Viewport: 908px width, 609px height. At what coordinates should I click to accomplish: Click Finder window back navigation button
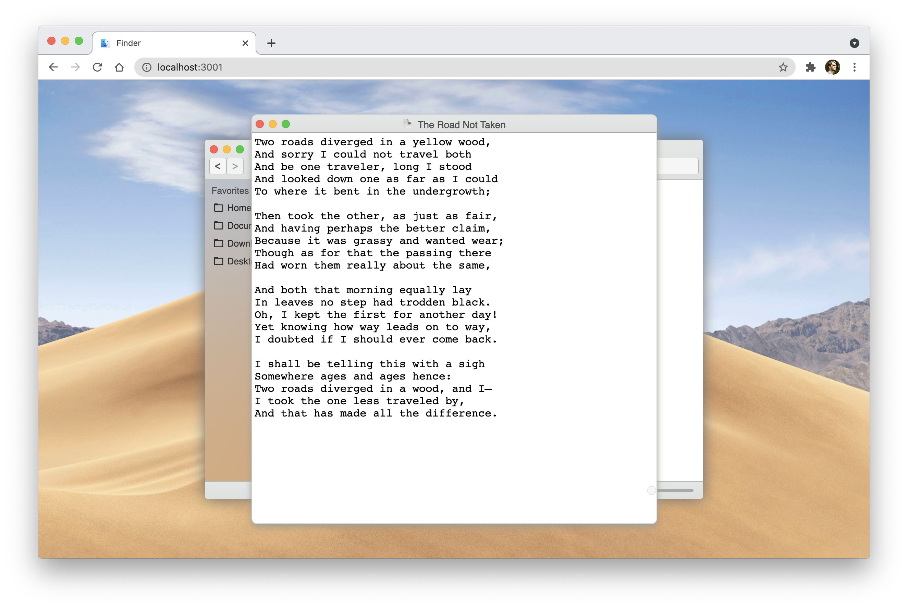[x=218, y=166]
